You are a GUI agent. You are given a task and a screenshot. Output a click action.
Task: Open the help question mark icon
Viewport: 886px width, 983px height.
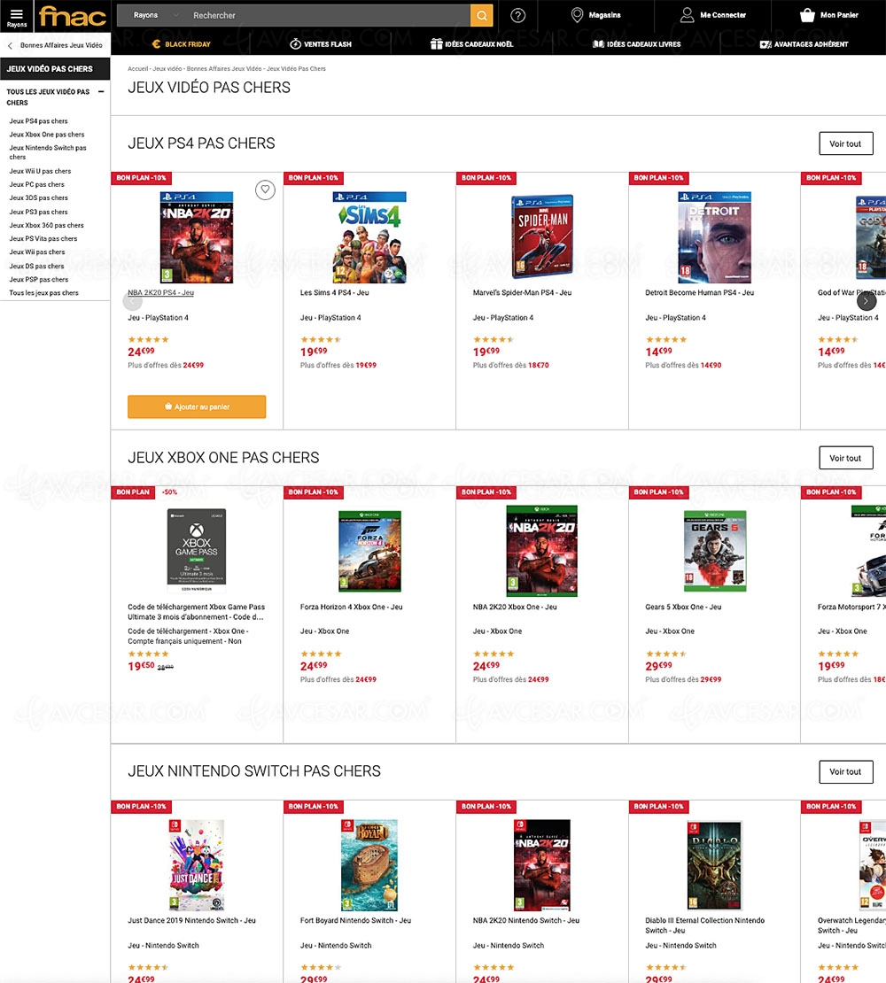pyautogui.click(x=518, y=15)
